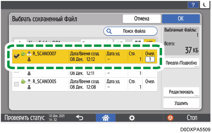The image size is (212, 133).
Task: Click the queue order number box
Action: [x=150, y=59]
